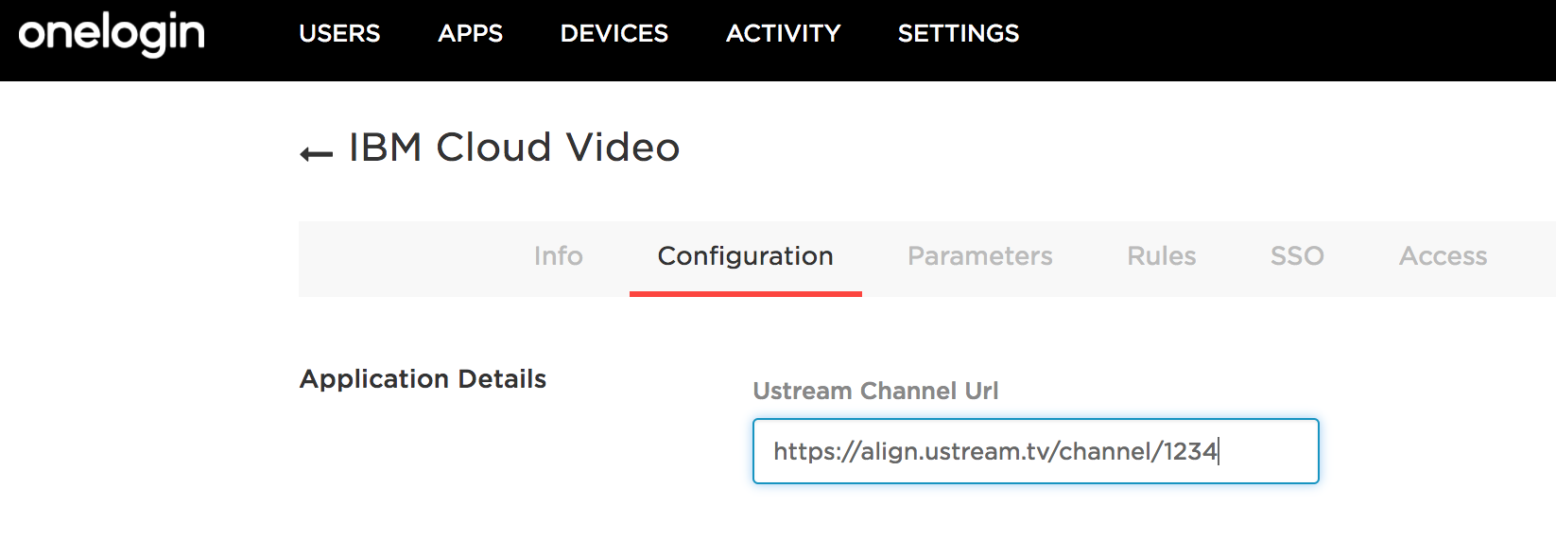
Task: Go back using the left arrow
Action: click(x=317, y=153)
